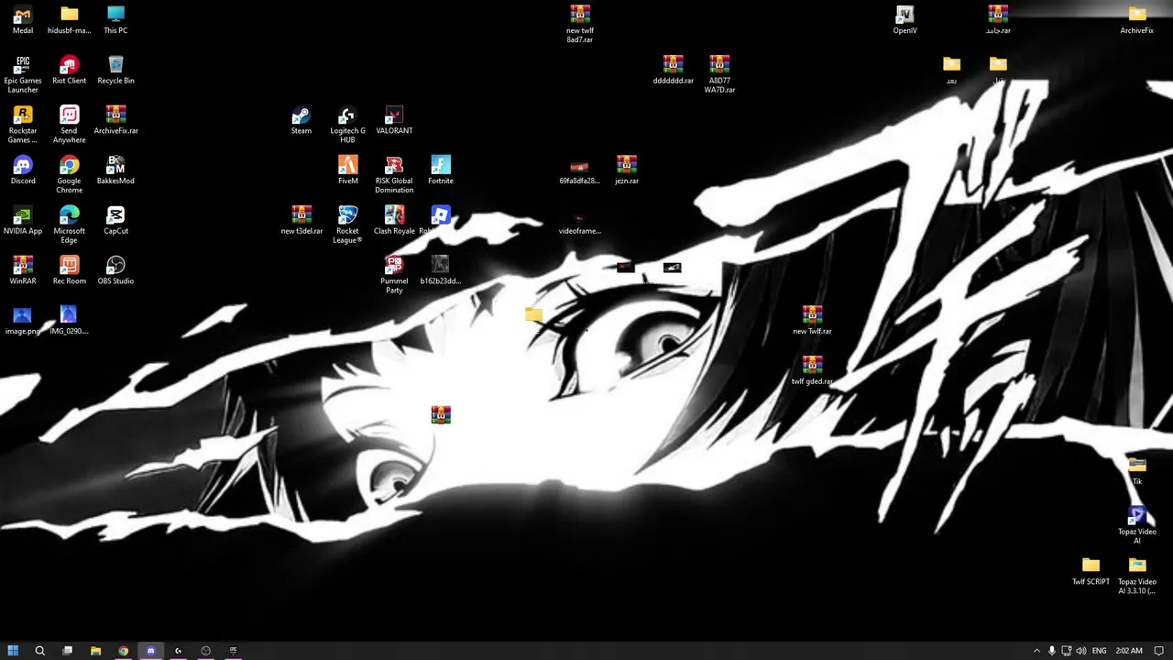Open the network tray icon

point(1067,651)
